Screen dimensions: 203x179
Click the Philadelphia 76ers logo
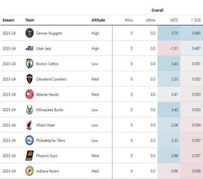[x=30, y=140]
